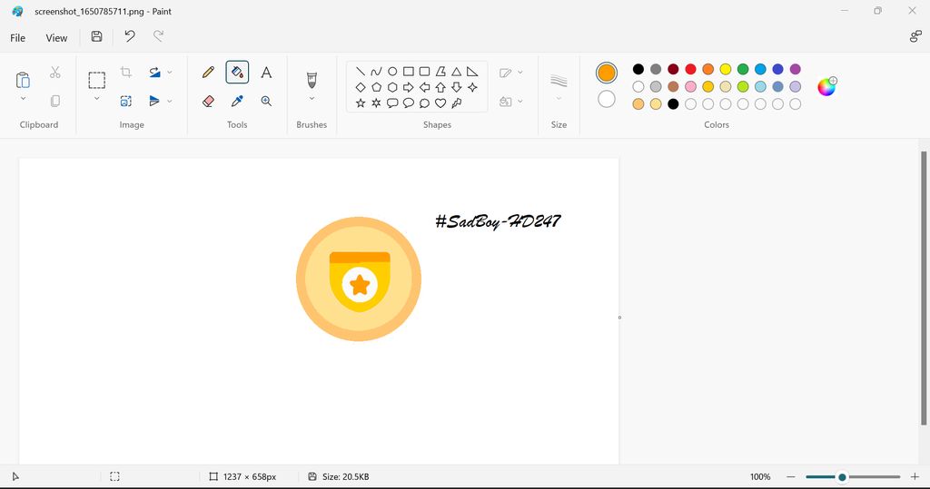The image size is (930, 489).
Task: Click the Copy icon
Action: [x=55, y=101]
